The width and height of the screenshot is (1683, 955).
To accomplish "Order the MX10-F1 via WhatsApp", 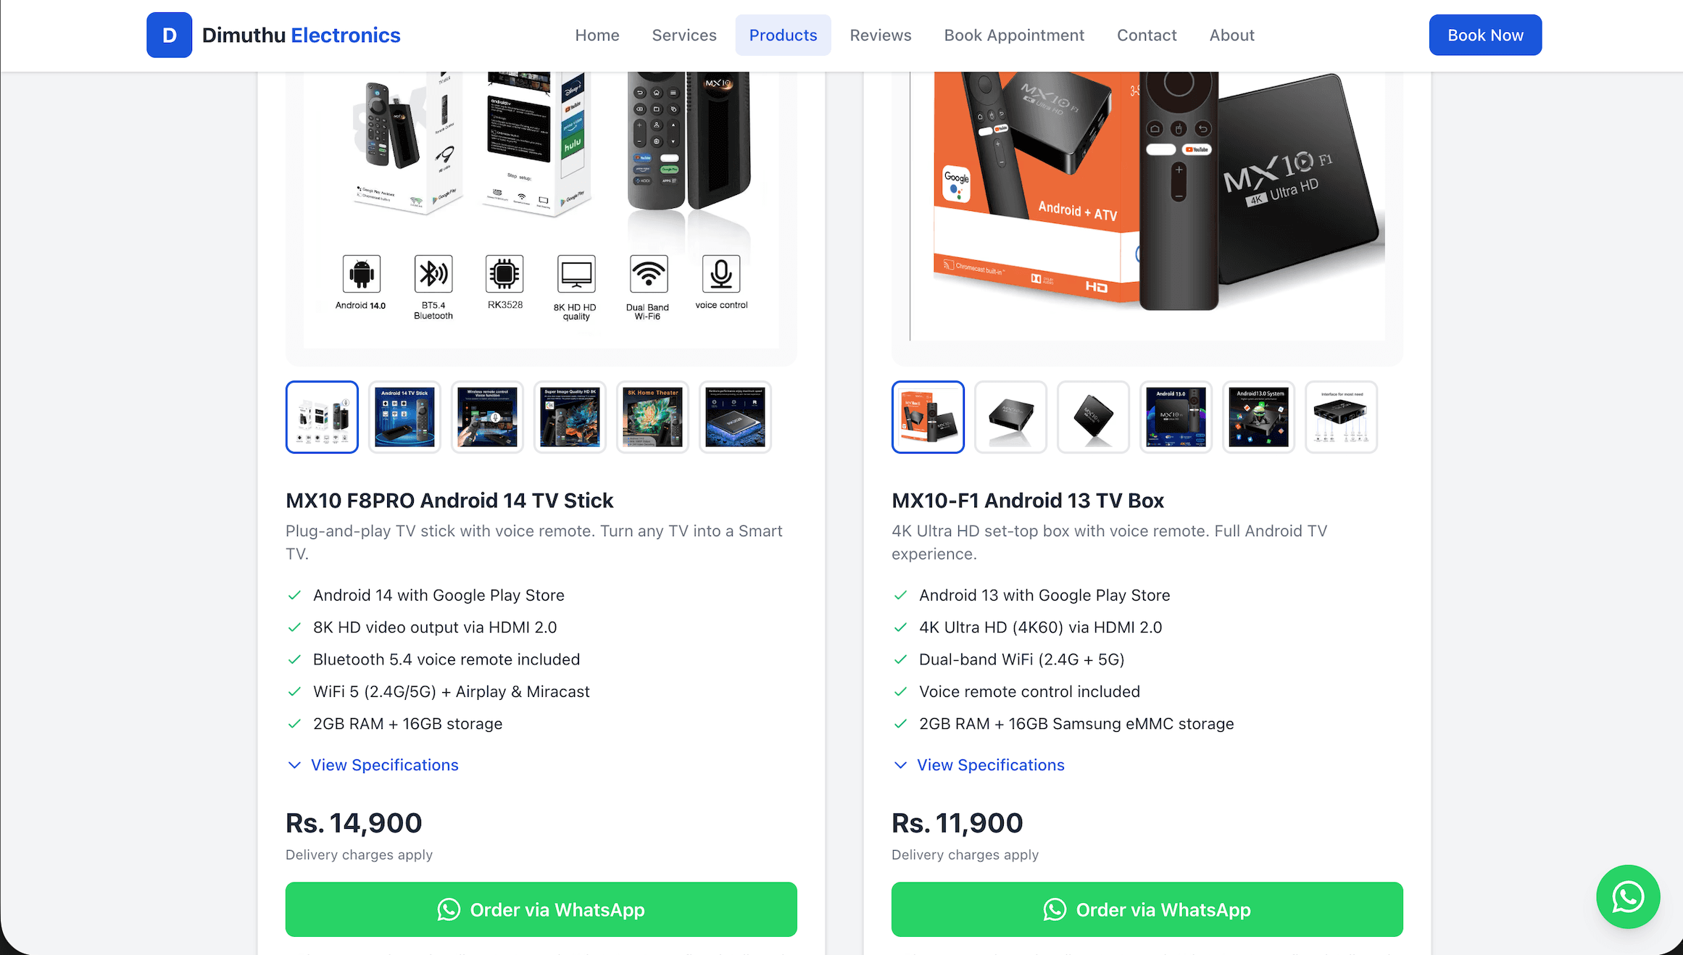I will (1147, 909).
